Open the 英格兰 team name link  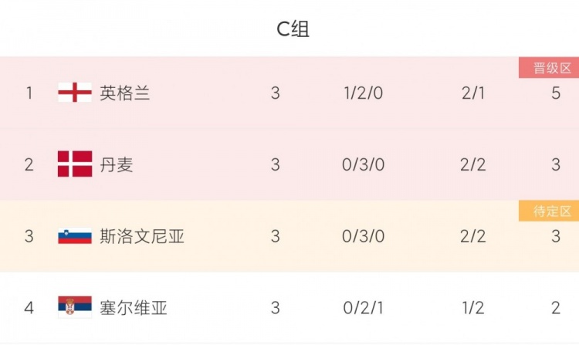pos(125,93)
